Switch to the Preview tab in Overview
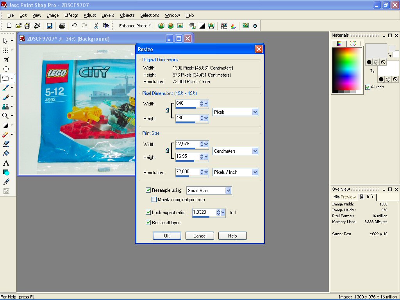Viewport: 400px width, 300px height. [x=345, y=197]
